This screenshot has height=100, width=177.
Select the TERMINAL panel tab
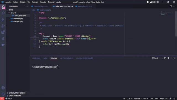pos(54,58)
